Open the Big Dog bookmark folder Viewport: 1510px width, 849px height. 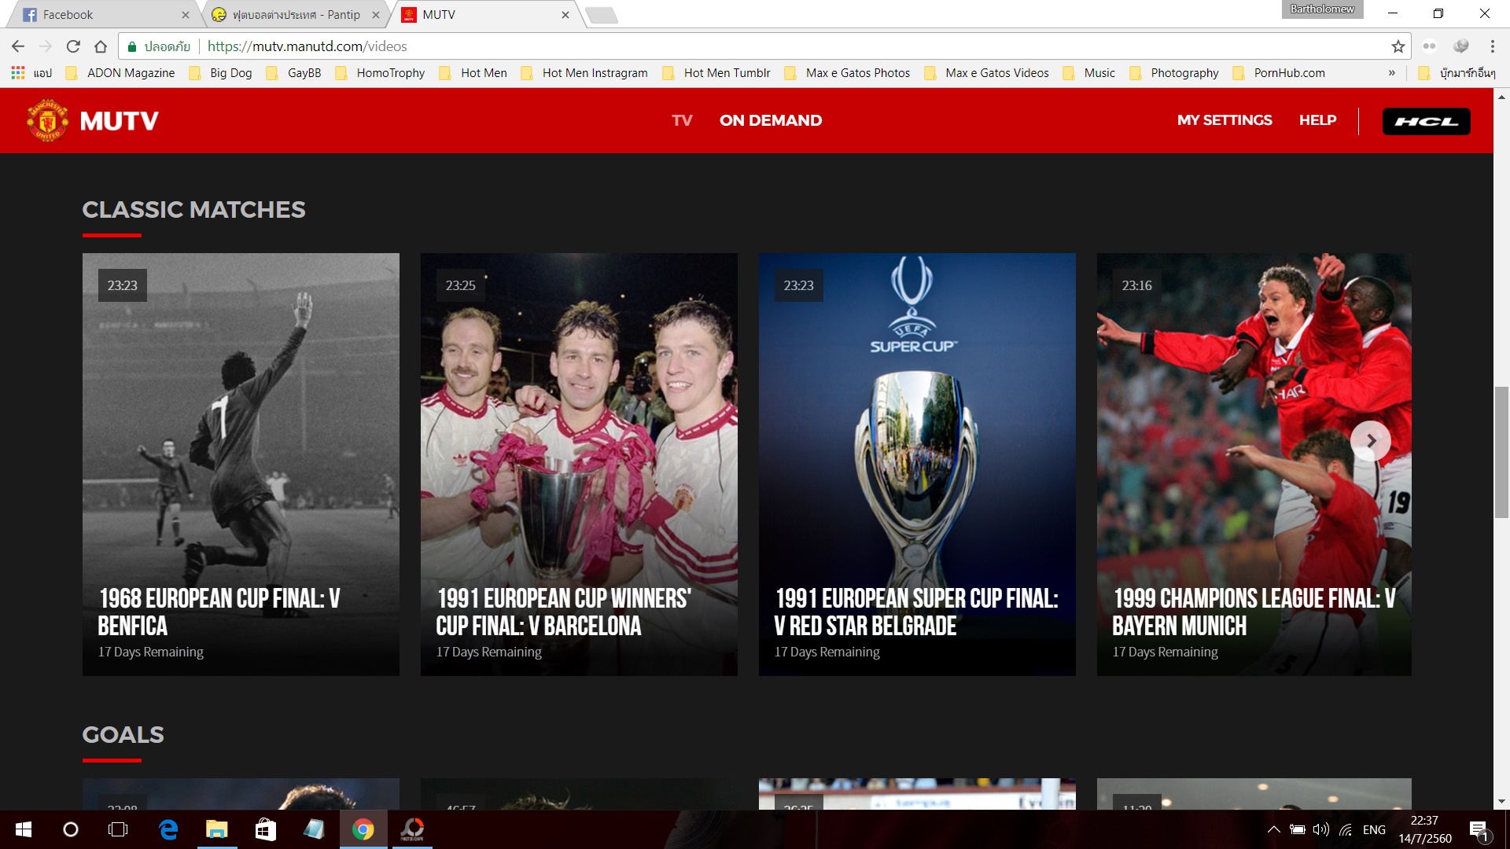221,73
